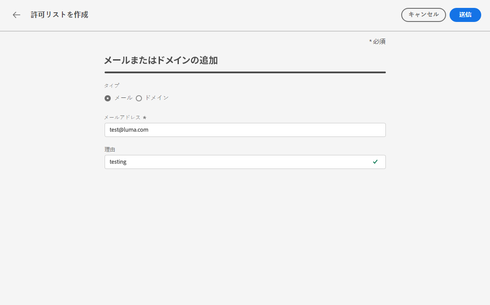
Task: Select the メール radio button circle
Action: pyautogui.click(x=108, y=98)
